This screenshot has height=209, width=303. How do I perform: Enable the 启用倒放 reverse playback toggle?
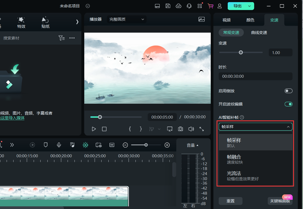pyautogui.click(x=288, y=91)
